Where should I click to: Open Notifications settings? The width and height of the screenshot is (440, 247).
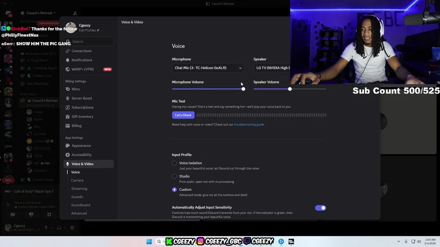[x=89, y=60]
